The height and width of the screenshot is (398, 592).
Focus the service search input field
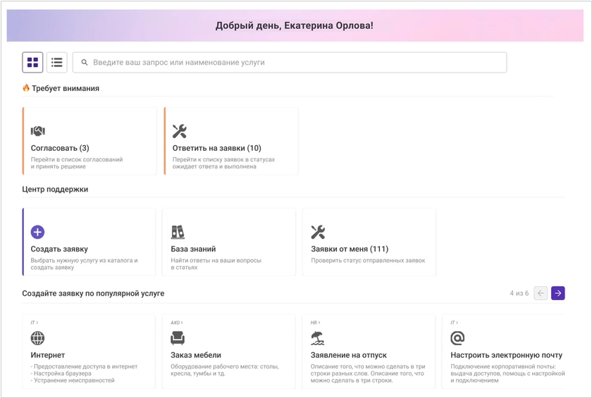click(290, 62)
